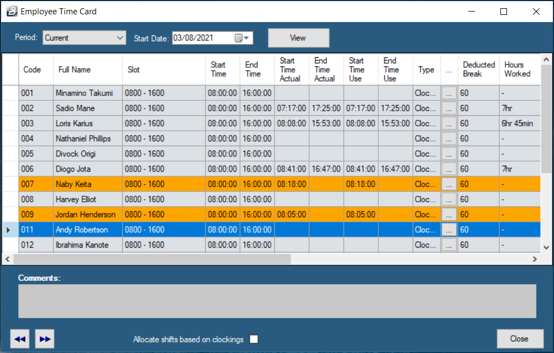Click the Andy Robertson name cell

[x=88, y=229]
